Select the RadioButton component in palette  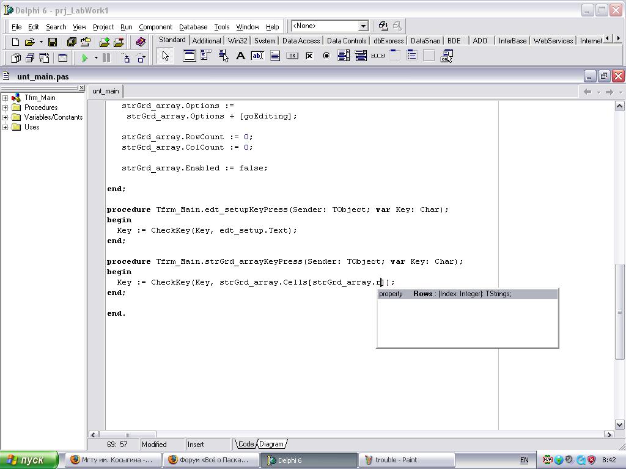click(326, 56)
